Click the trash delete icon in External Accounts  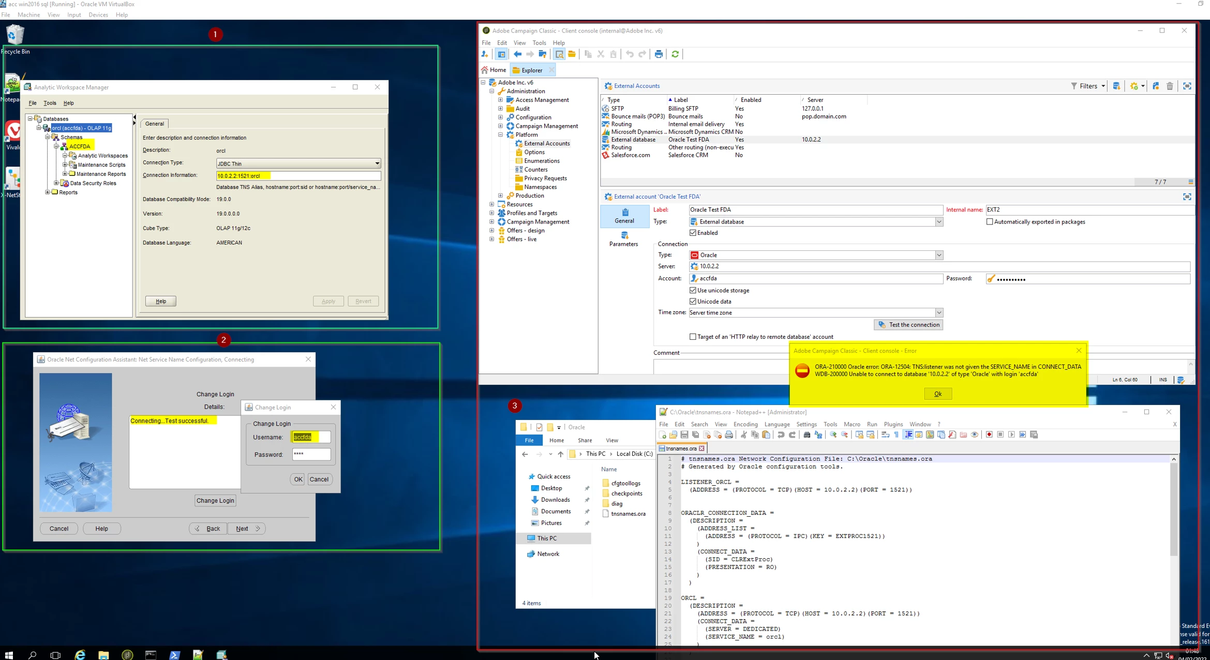pos(1170,86)
